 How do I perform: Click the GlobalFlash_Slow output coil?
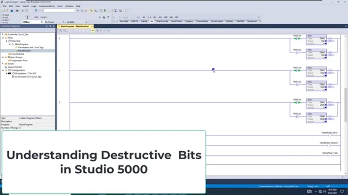[x=330, y=136]
